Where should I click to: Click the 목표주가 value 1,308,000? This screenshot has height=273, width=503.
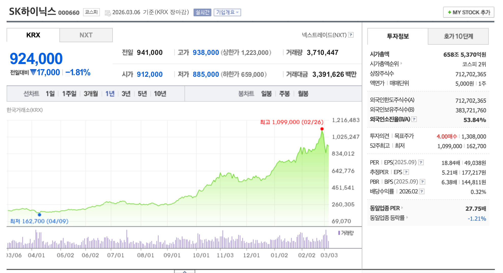474,136
